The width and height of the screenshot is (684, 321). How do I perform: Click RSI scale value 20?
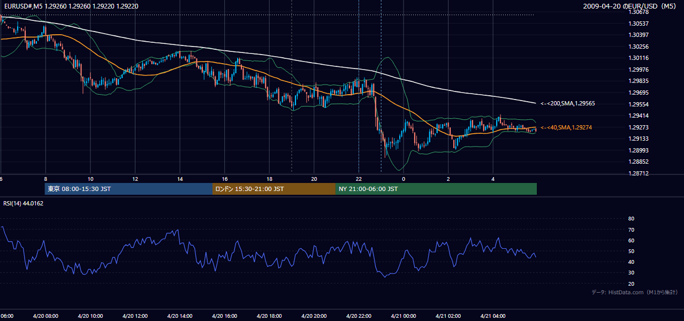[x=632, y=284]
